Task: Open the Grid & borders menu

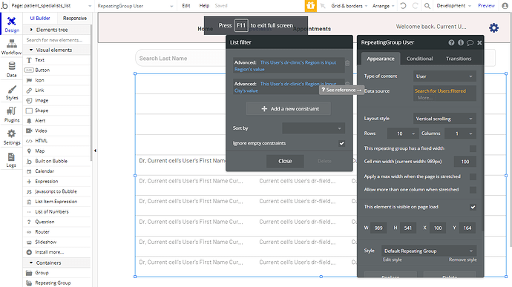Action: pos(349,5)
